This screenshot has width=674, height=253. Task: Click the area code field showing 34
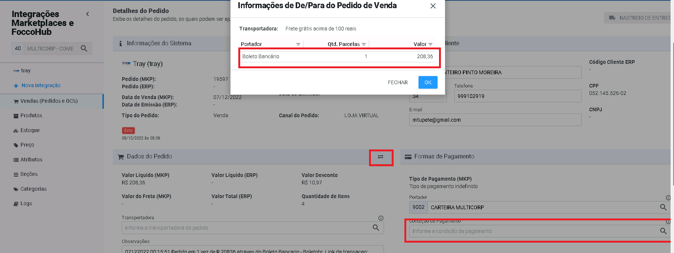pyautogui.click(x=428, y=96)
